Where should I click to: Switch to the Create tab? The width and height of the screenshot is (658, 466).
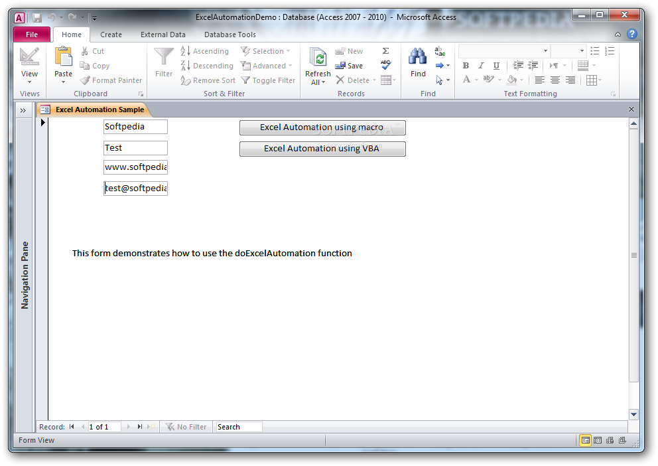pos(111,35)
